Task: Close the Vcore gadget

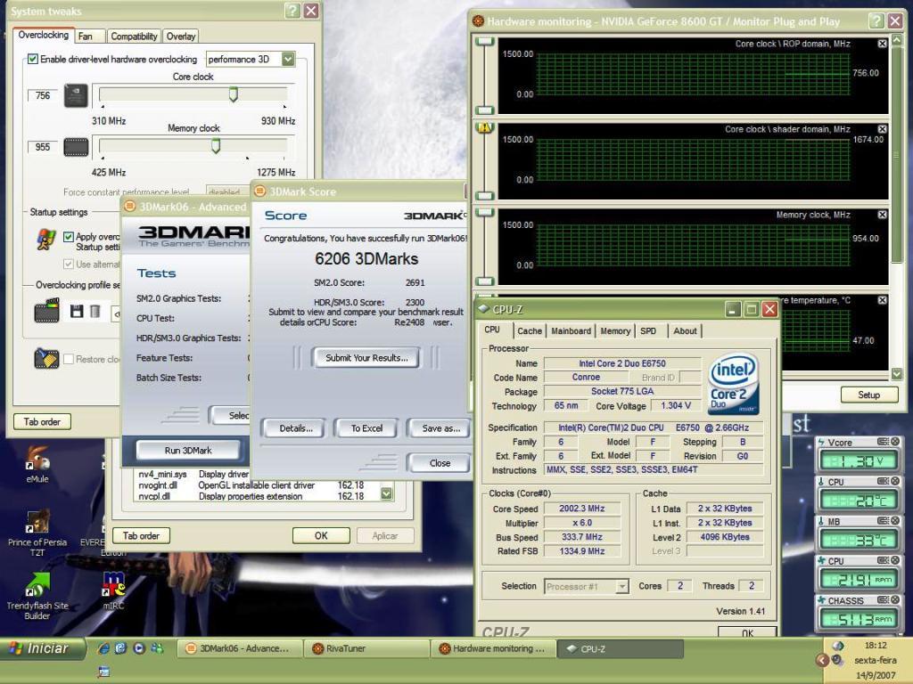Action: point(895,442)
